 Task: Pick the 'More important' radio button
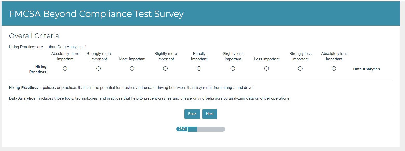point(132,69)
